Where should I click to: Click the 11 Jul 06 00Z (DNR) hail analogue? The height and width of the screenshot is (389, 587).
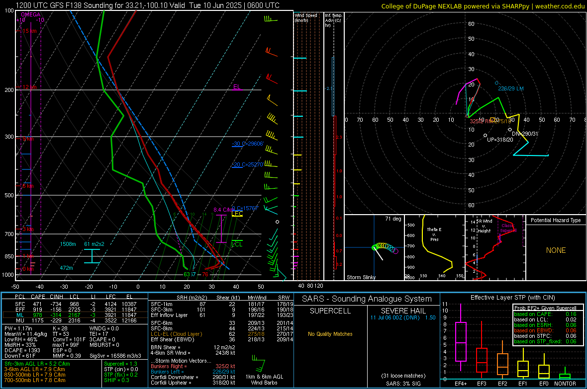[403, 317]
